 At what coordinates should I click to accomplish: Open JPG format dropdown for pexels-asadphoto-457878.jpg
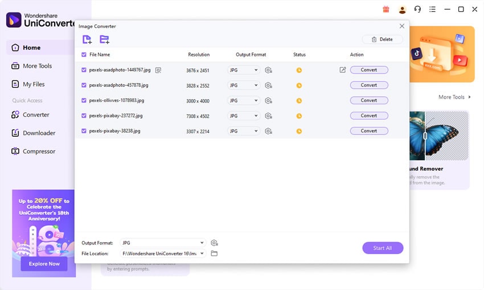coord(244,85)
